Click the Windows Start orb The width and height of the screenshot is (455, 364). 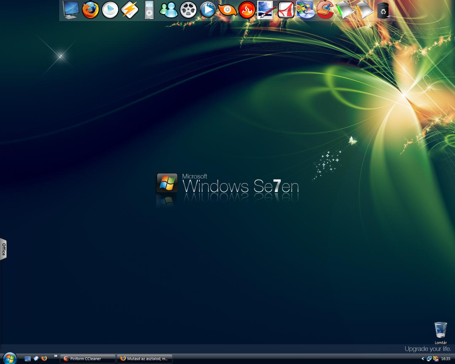coord(10,358)
